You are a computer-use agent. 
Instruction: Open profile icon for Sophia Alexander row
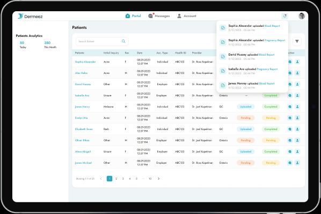[x=297, y=62]
